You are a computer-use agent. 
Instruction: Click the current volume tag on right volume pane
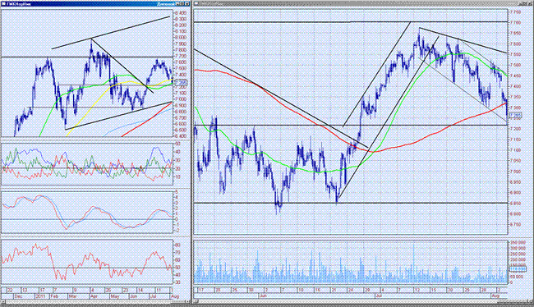click(518, 269)
